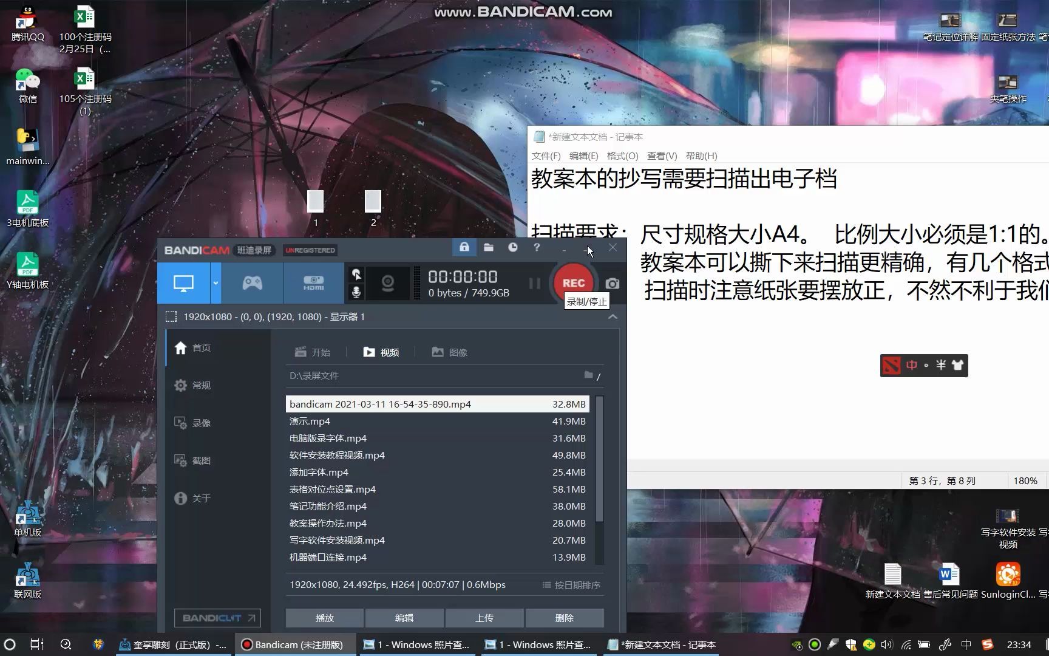Select bandicam 2021-03-11 16-54-35-890.mp4

(437, 404)
